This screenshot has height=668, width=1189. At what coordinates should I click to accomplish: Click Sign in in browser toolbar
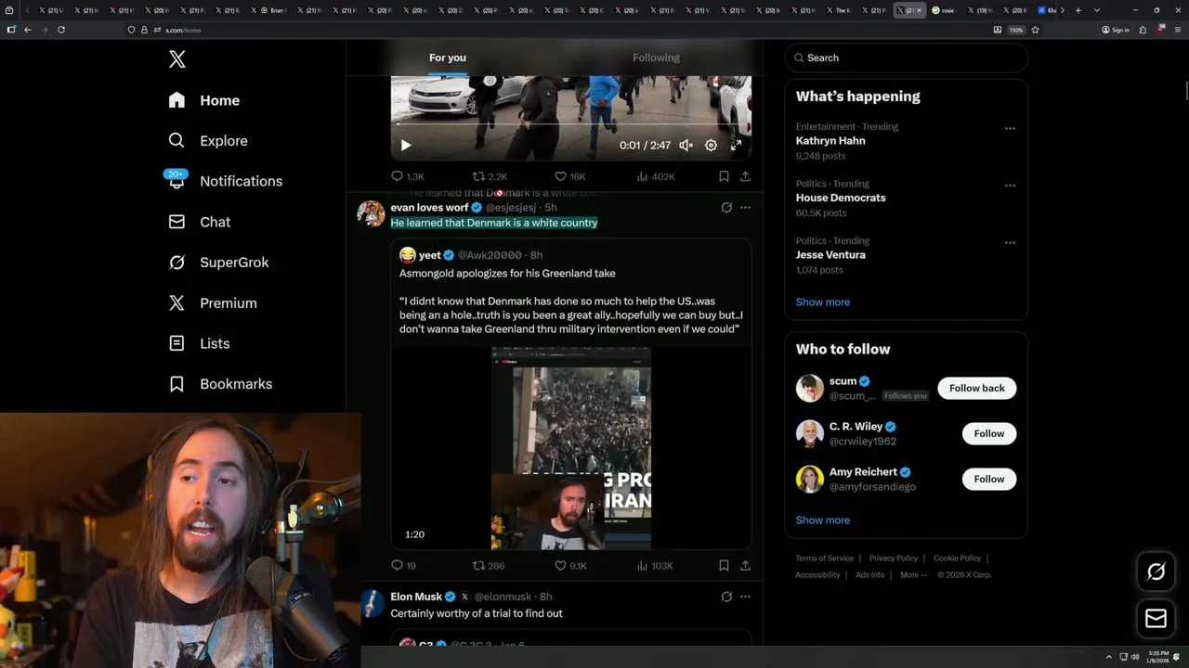click(x=1115, y=30)
